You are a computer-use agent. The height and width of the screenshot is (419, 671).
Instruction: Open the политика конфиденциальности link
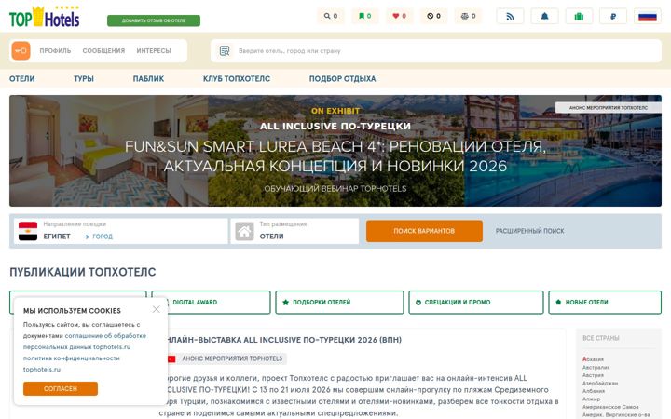click(x=72, y=363)
